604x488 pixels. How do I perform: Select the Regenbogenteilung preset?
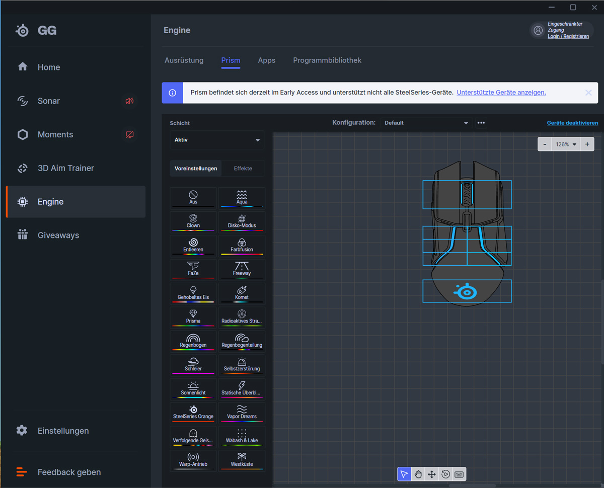coord(242,341)
